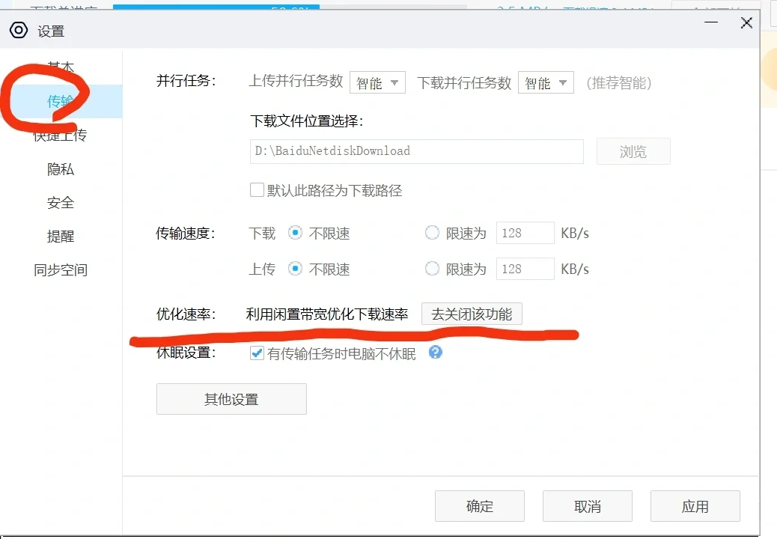Screen dimensions: 777x539
Task: Click the BaiduNetdiskDownload path input field
Action: click(416, 151)
